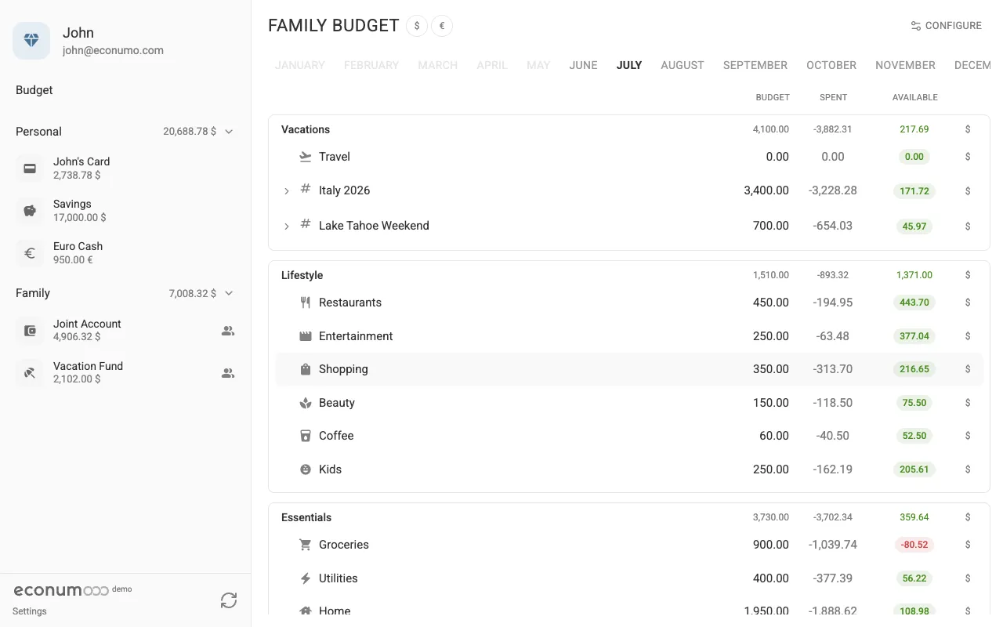Click Groceries available amount -80.52

click(x=914, y=545)
